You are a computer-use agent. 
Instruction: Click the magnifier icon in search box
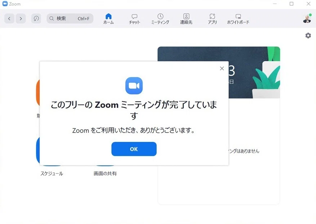(52, 18)
